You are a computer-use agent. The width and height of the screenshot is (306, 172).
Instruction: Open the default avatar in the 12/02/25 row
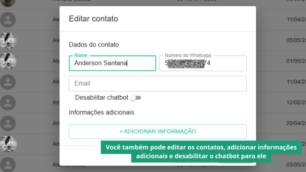[8, 102]
